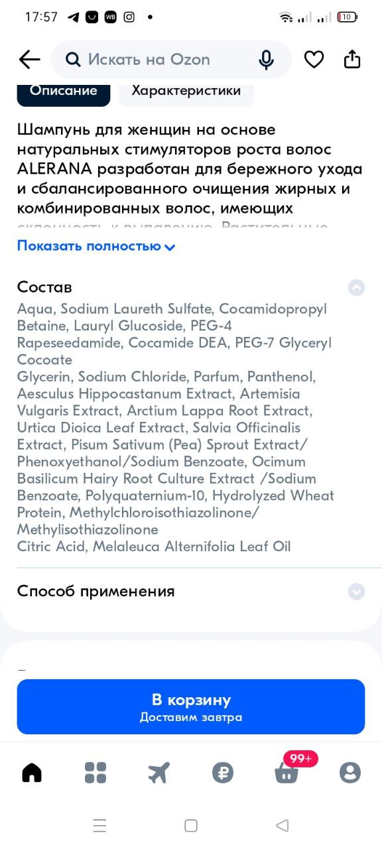Open the user profile icon
Image resolution: width=382 pixels, height=849 pixels.
pos(350,772)
